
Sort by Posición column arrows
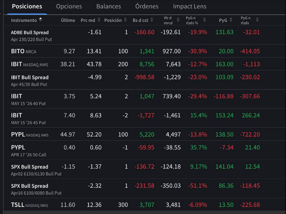click(125, 20)
